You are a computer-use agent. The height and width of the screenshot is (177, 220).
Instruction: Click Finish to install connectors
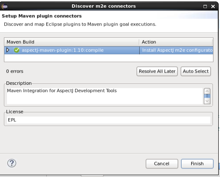coord(197,164)
